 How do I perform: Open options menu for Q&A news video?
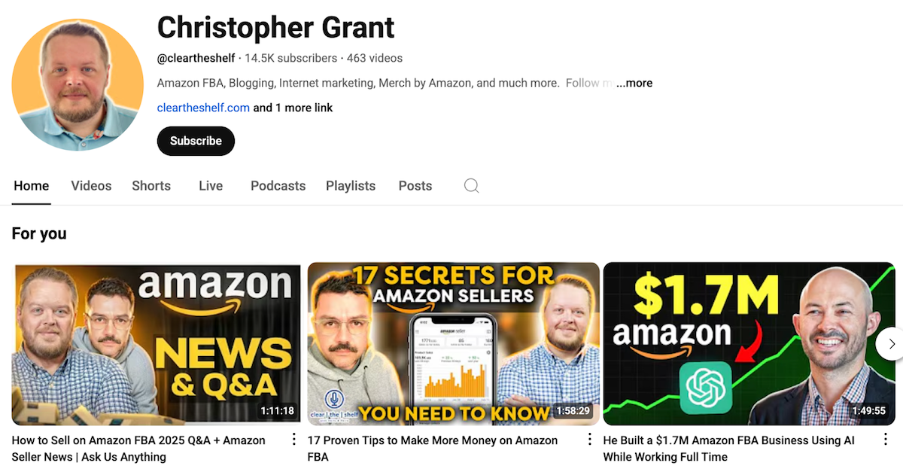click(x=293, y=440)
